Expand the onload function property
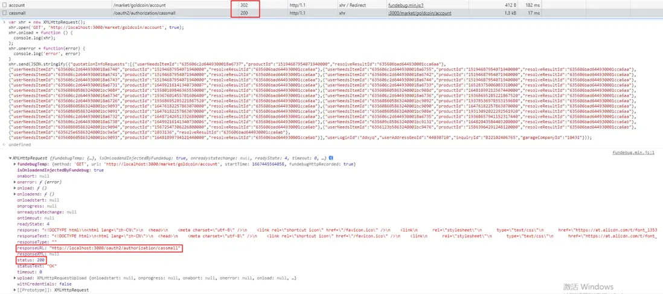This screenshot has height=294, width=663. 15,187
